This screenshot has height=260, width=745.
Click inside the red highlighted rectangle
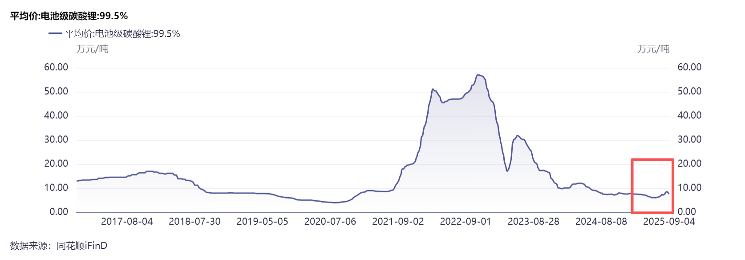[652, 186]
